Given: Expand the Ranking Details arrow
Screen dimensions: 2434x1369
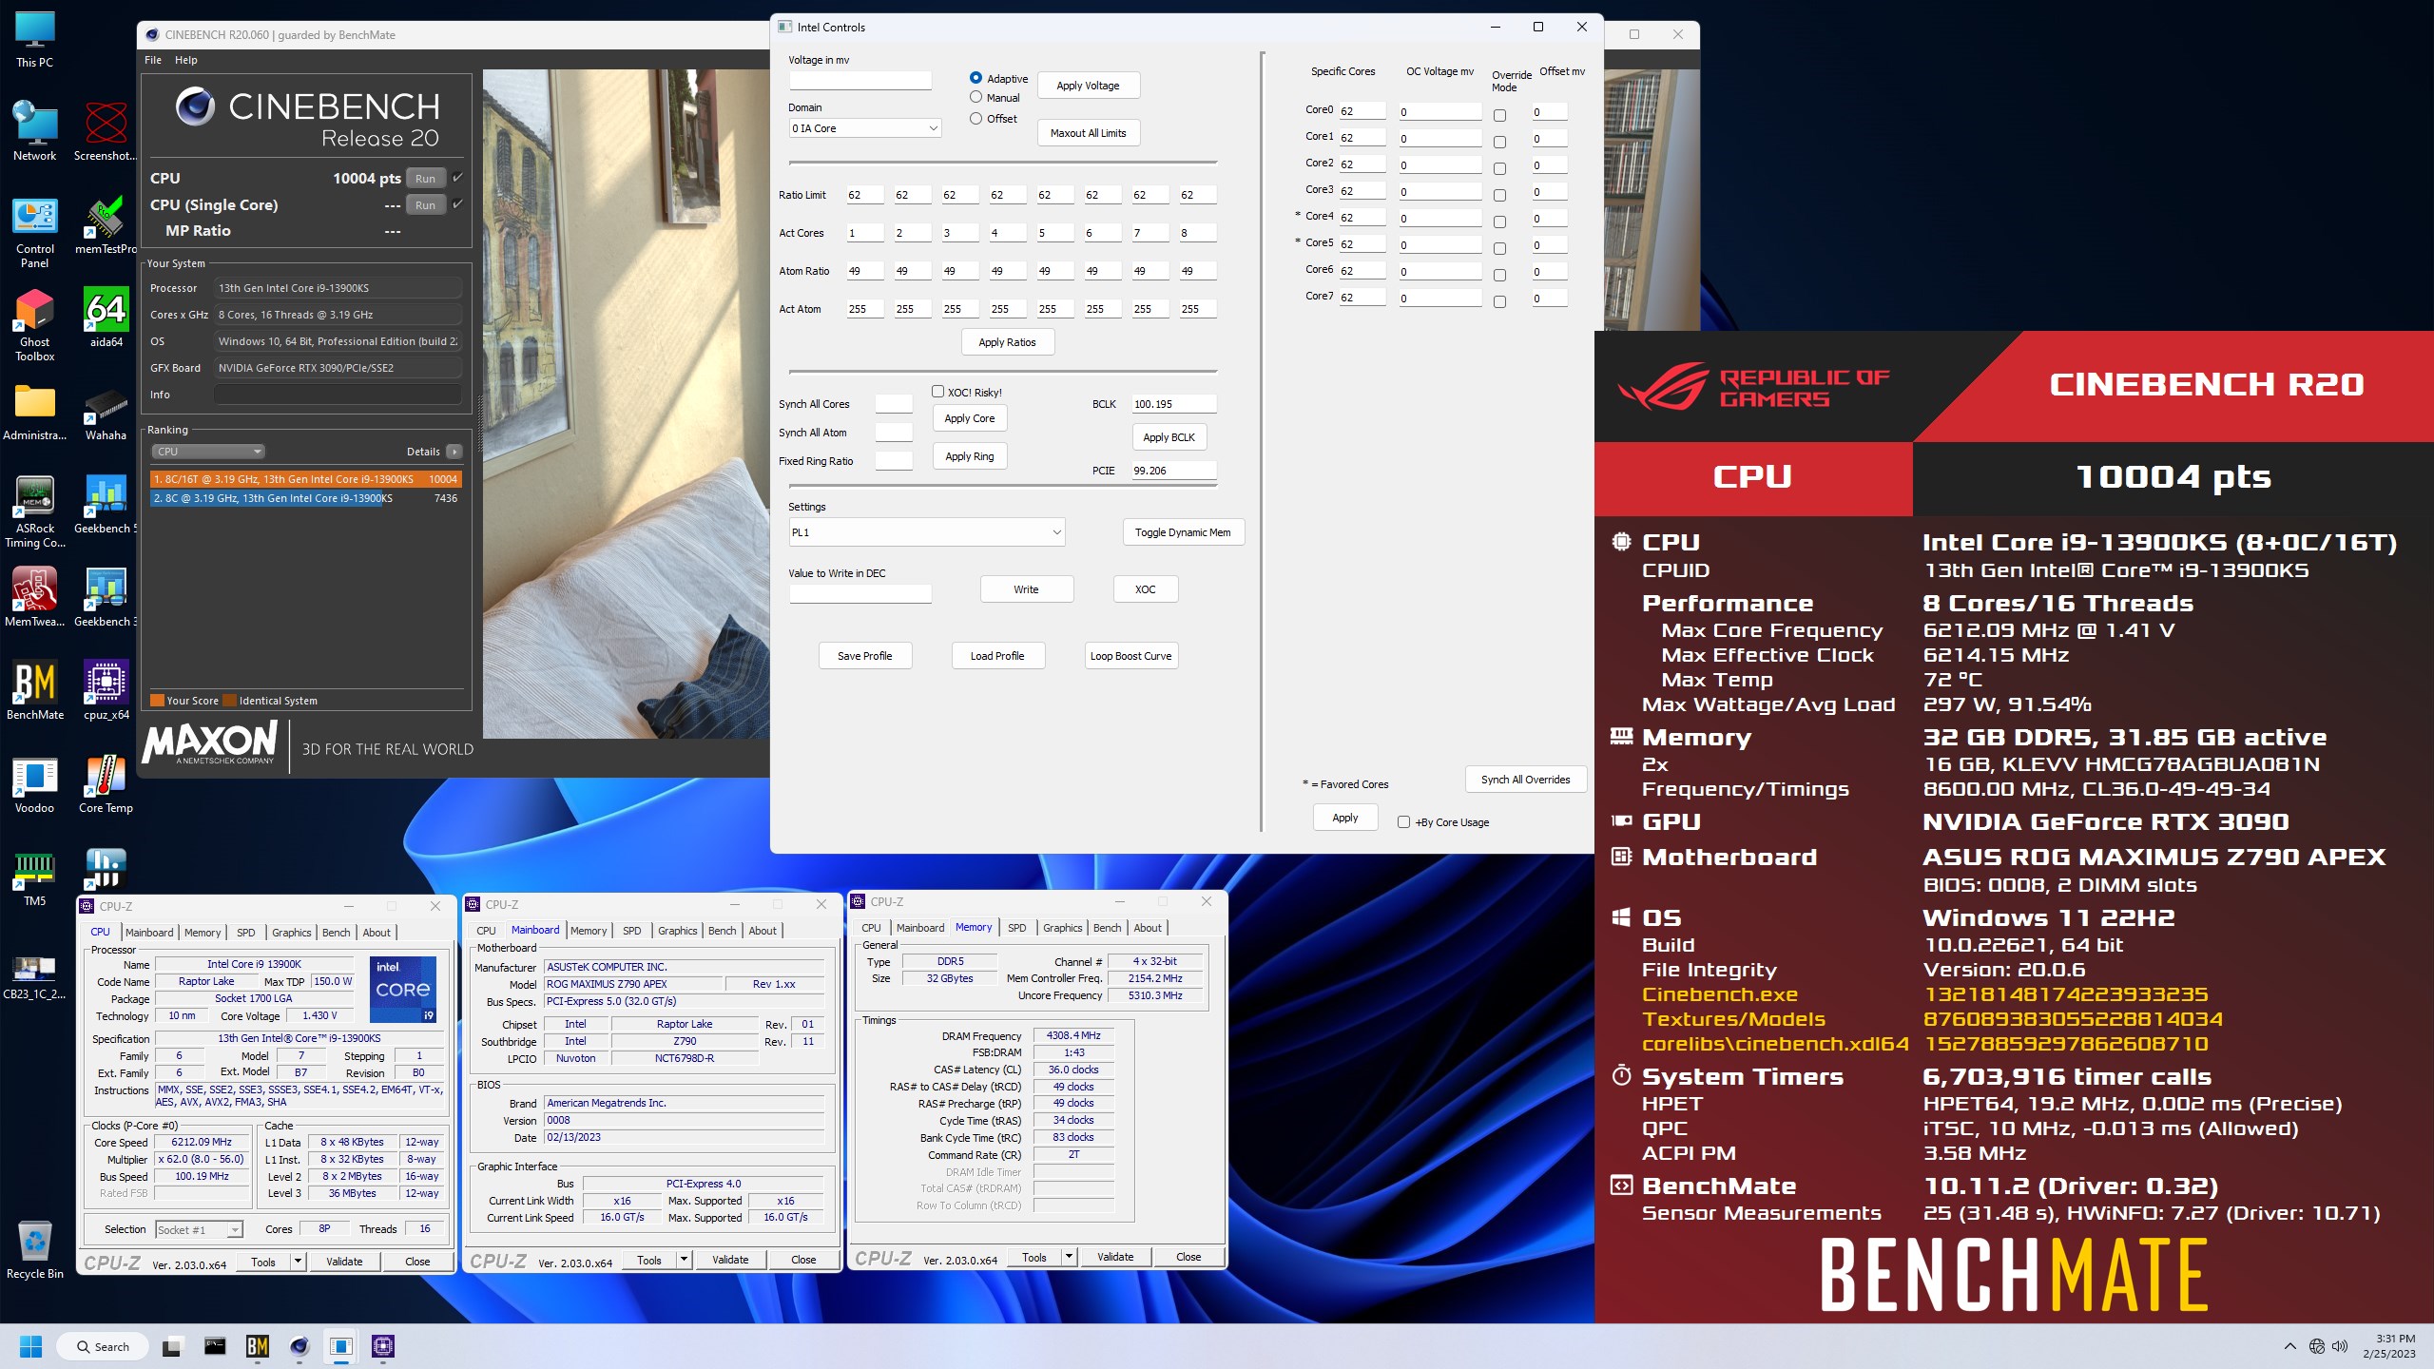Looking at the screenshot, I should 454,452.
